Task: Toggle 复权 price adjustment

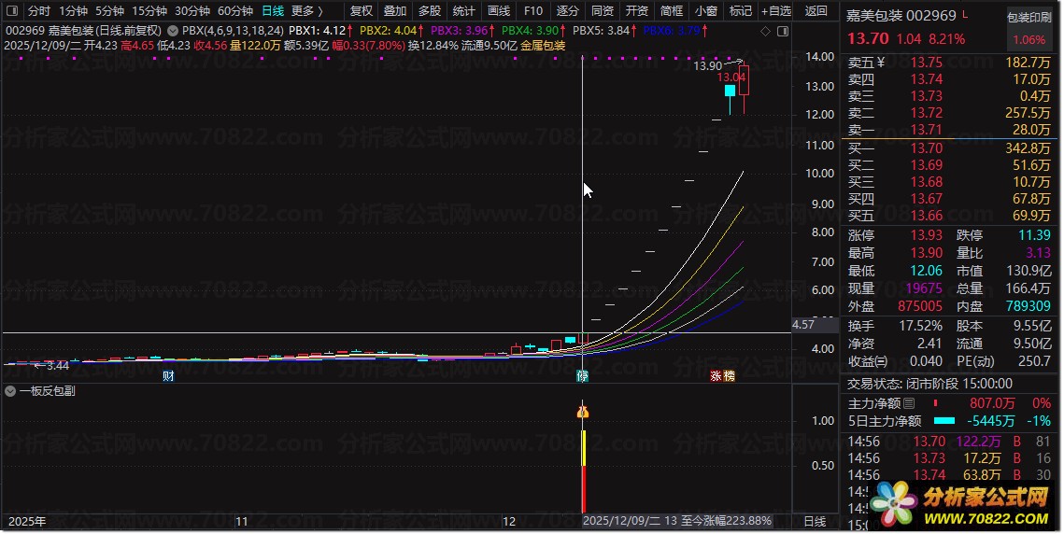Action: (x=361, y=11)
